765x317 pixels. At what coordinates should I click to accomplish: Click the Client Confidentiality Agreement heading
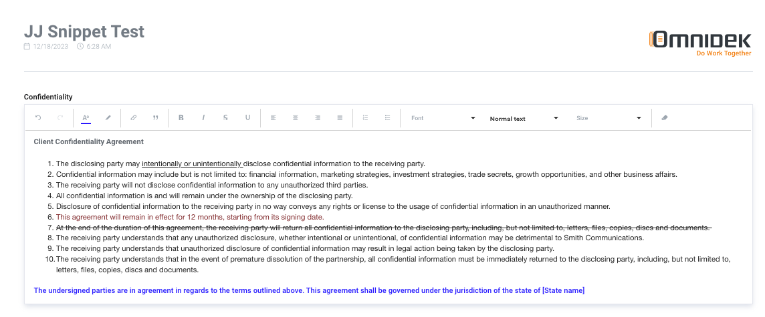point(89,141)
